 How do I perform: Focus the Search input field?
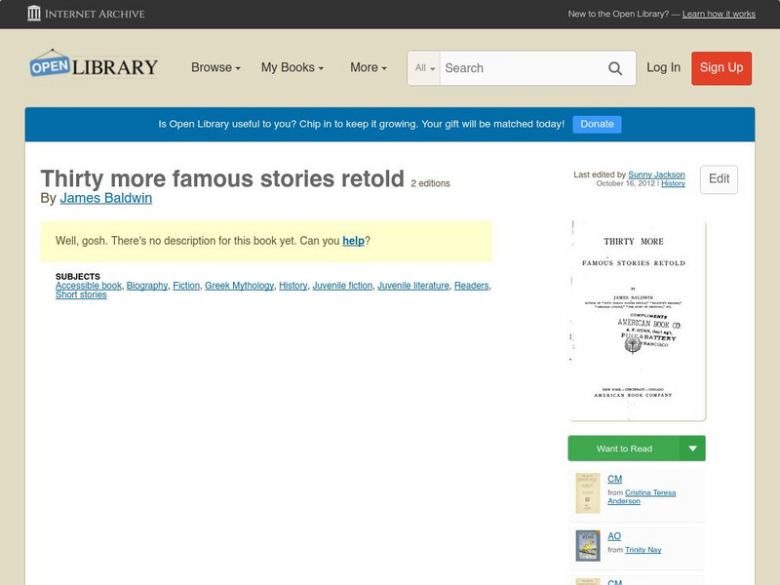pyautogui.click(x=517, y=68)
